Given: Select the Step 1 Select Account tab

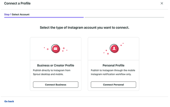Looking at the screenshot, I should [x=17, y=14].
